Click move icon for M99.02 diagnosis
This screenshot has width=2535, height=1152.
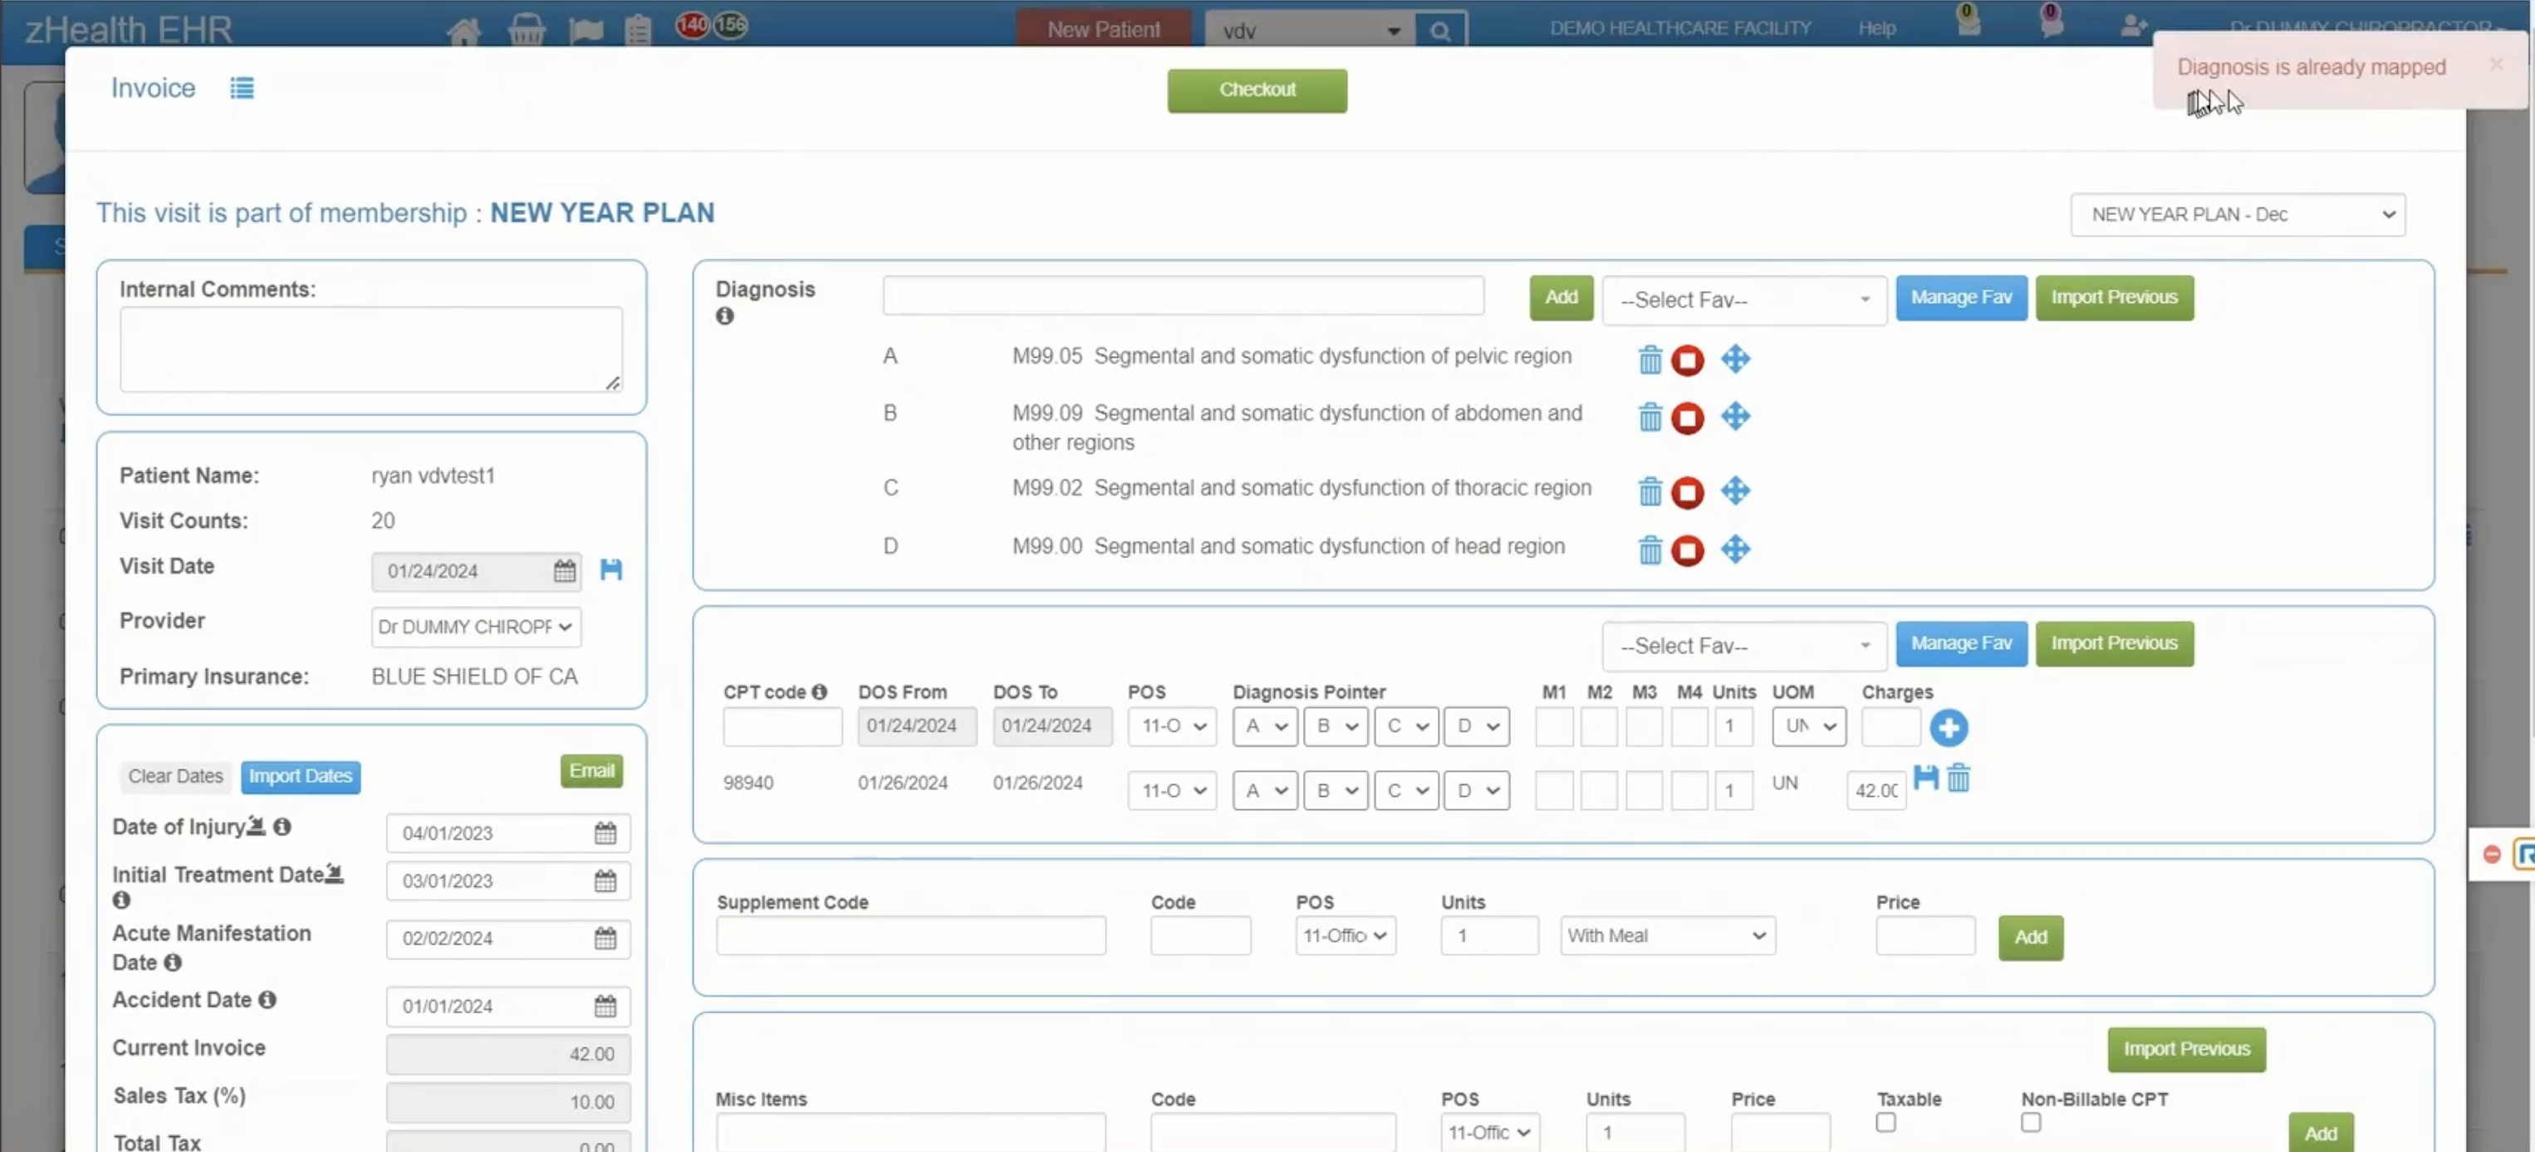[1735, 490]
